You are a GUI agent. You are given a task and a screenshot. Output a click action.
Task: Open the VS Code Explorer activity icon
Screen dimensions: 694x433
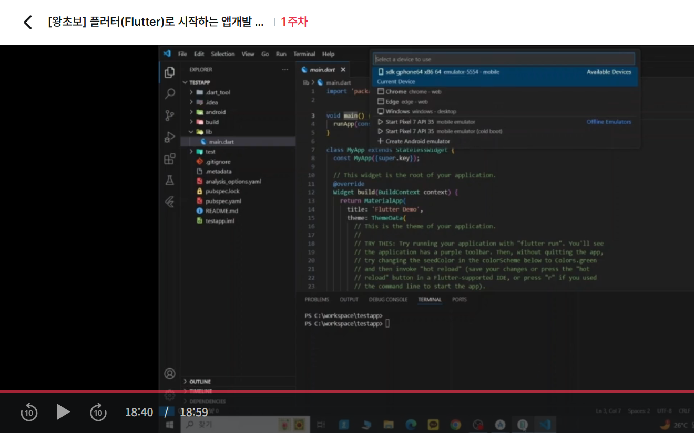tap(169, 72)
